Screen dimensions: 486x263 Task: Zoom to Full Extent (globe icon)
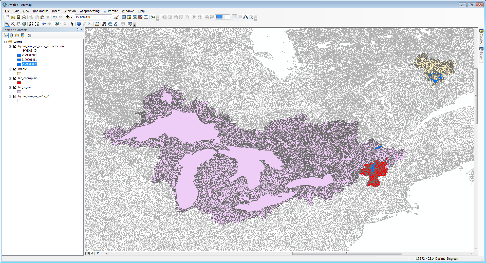[x=24, y=24]
